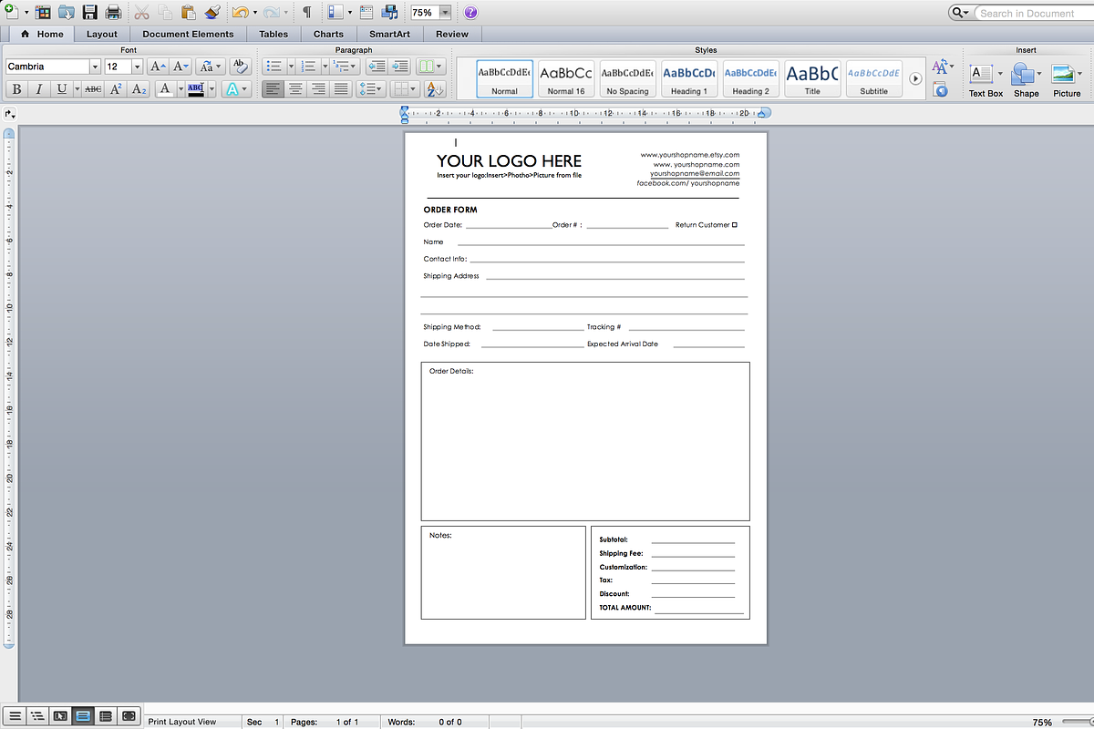The height and width of the screenshot is (729, 1094).
Task: Toggle Strikethrough formatting
Action: point(93,89)
